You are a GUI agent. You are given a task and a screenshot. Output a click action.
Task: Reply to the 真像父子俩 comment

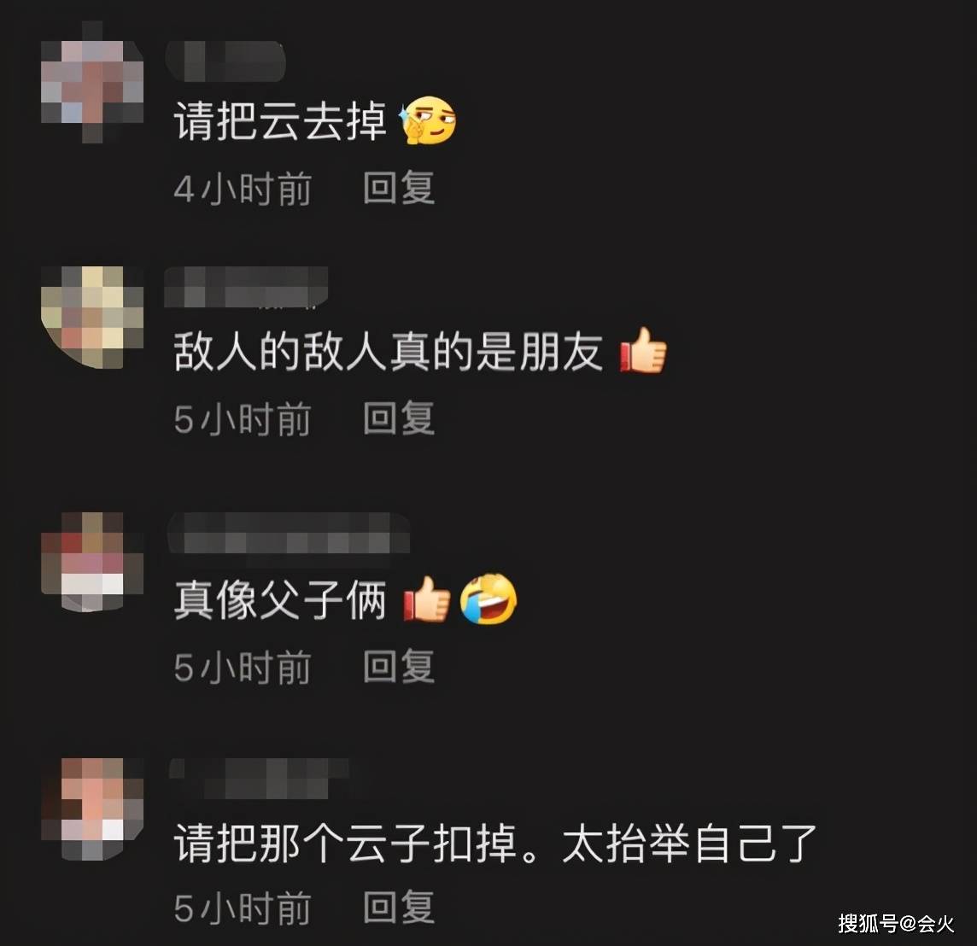(399, 666)
